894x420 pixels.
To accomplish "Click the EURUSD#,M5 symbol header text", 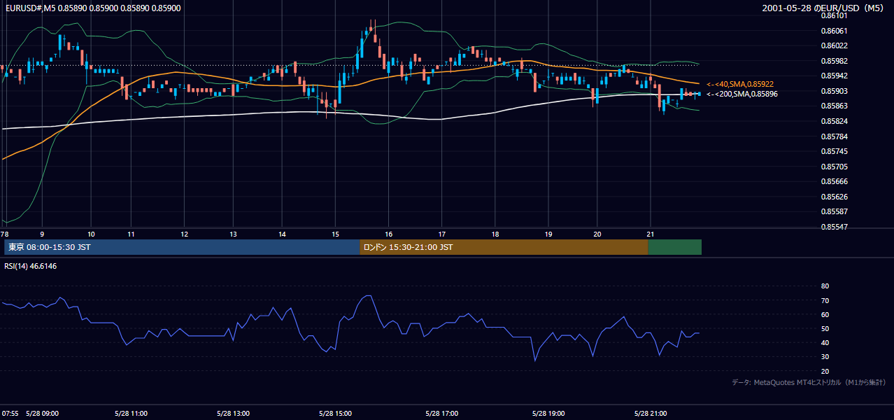I will 93,8.
